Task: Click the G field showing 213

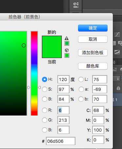Action: pyautogui.click(x=63, y=120)
